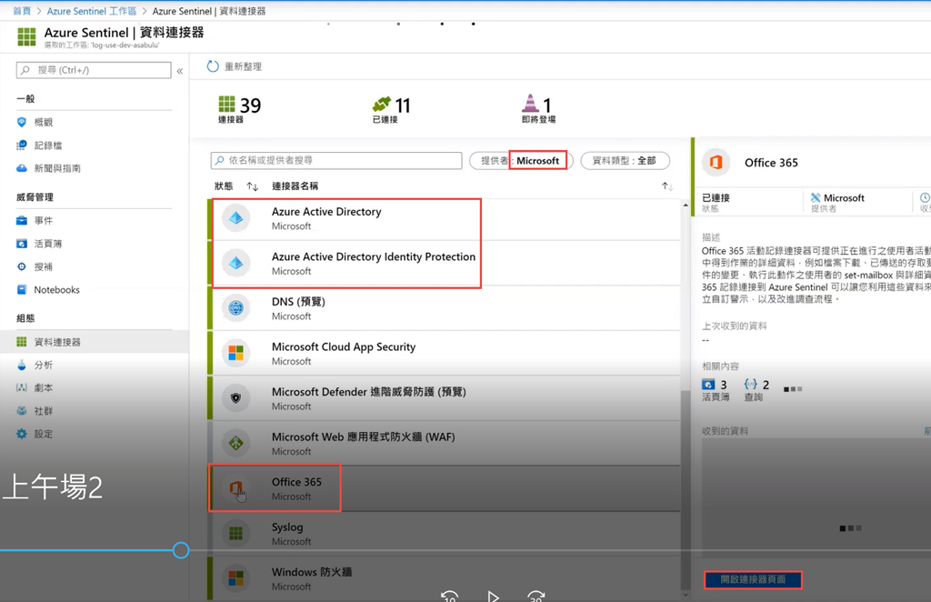Click 開啟連接器頁面 open connector page button

click(753, 579)
